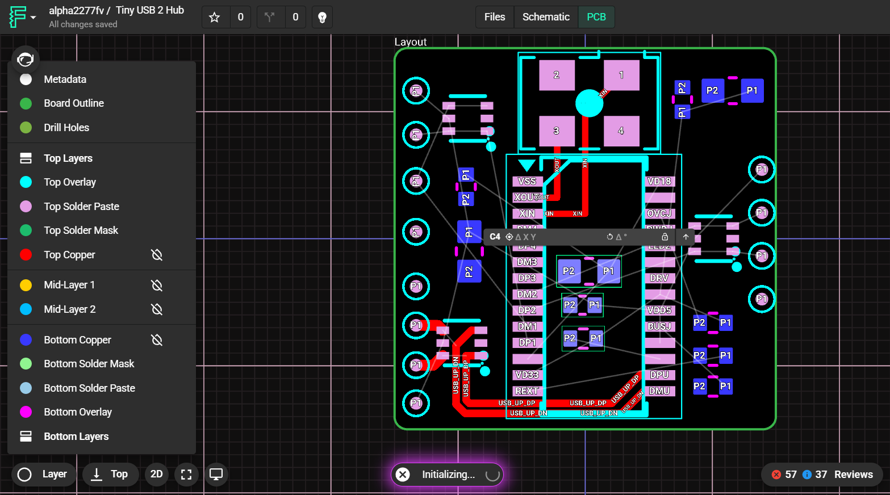The height and width of the screenshot is (495, 890).
Task: Click the DPU pin pad
Action: coord(660,375)
